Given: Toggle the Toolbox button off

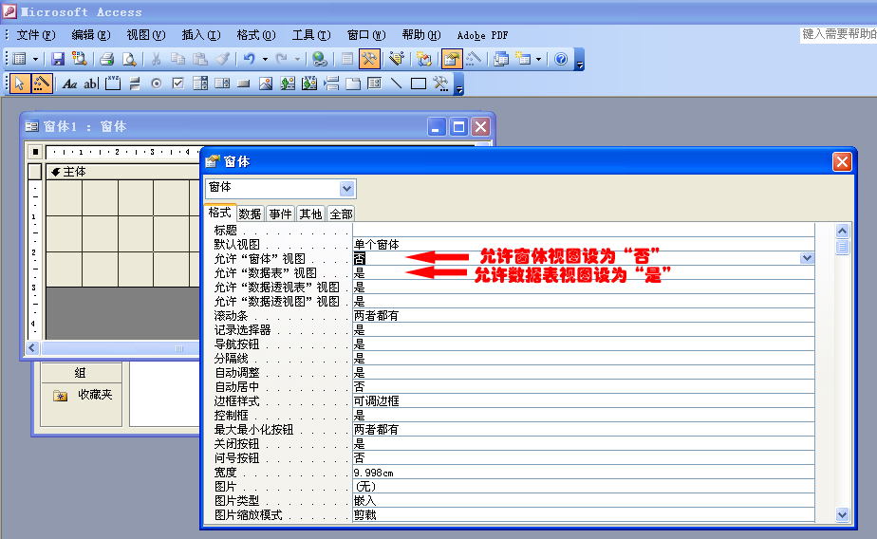Looking at the screenshot, I should 369,59.
